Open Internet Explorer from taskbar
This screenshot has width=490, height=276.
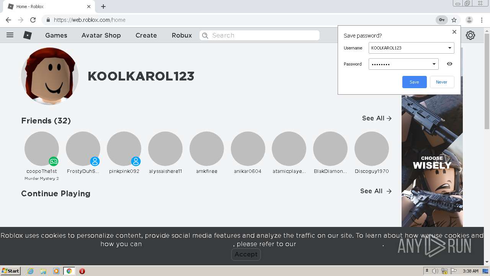pos(31,271)
